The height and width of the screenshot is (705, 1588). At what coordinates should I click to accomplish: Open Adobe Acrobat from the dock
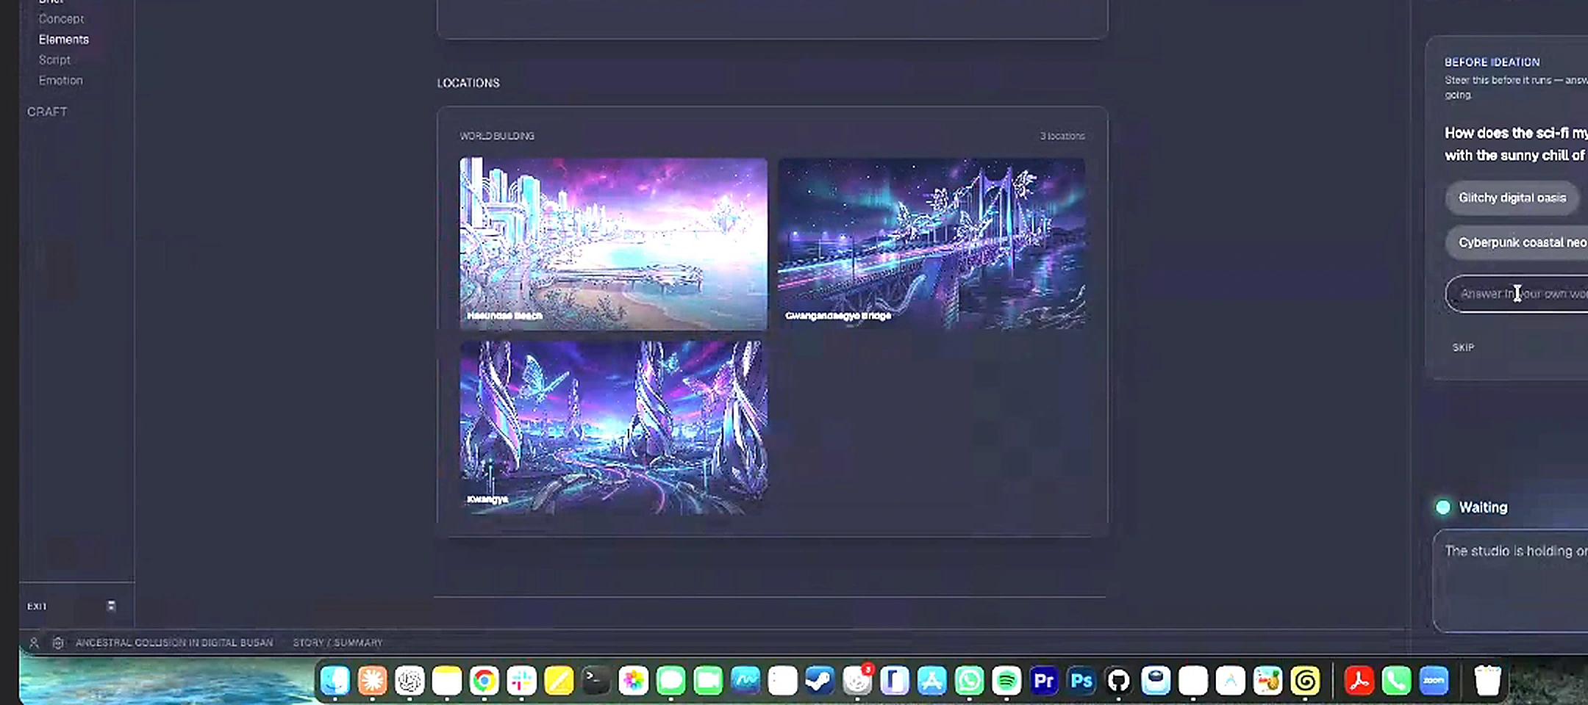[x=1359, y=681]
